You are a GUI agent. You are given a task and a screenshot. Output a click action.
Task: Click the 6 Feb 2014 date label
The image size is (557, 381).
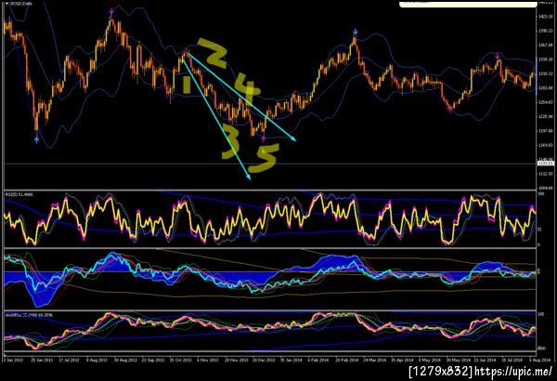pos(318,360)
